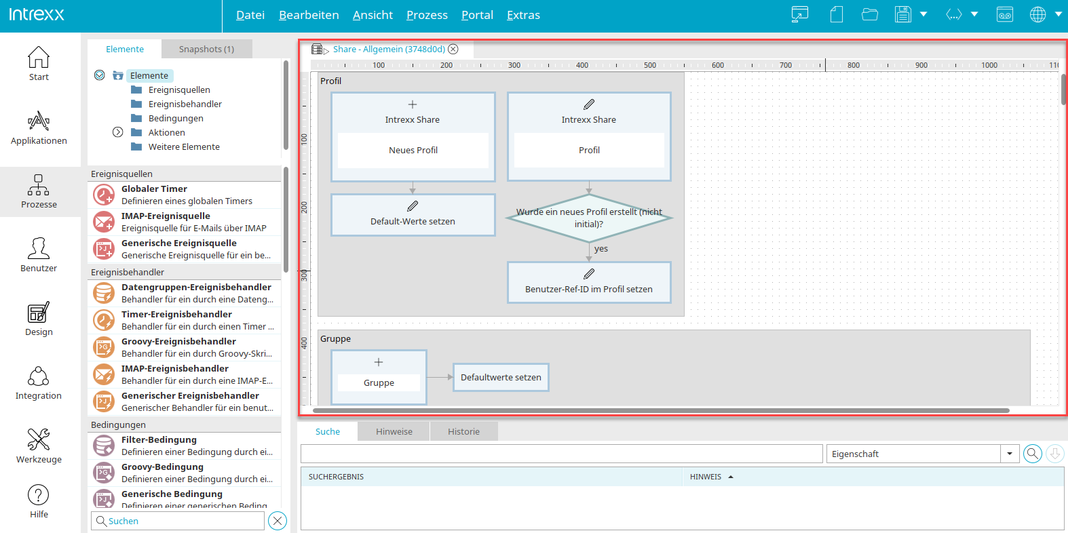Run search with magnifier button

coord(1033,454)
